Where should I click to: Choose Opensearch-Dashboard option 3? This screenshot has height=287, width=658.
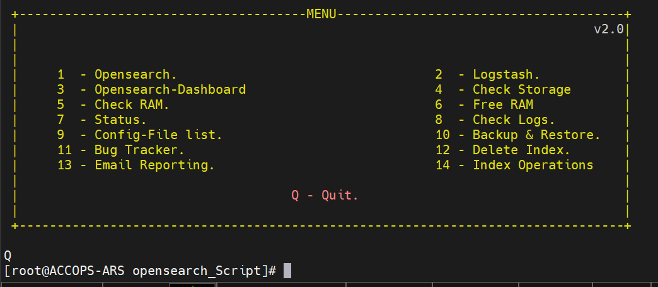[x=151, y=89]
